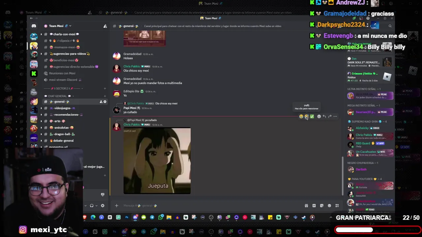Expand the sugerencias-para-videos channel threads
This screenshot has height=237, width=422.
click(41, 54)
